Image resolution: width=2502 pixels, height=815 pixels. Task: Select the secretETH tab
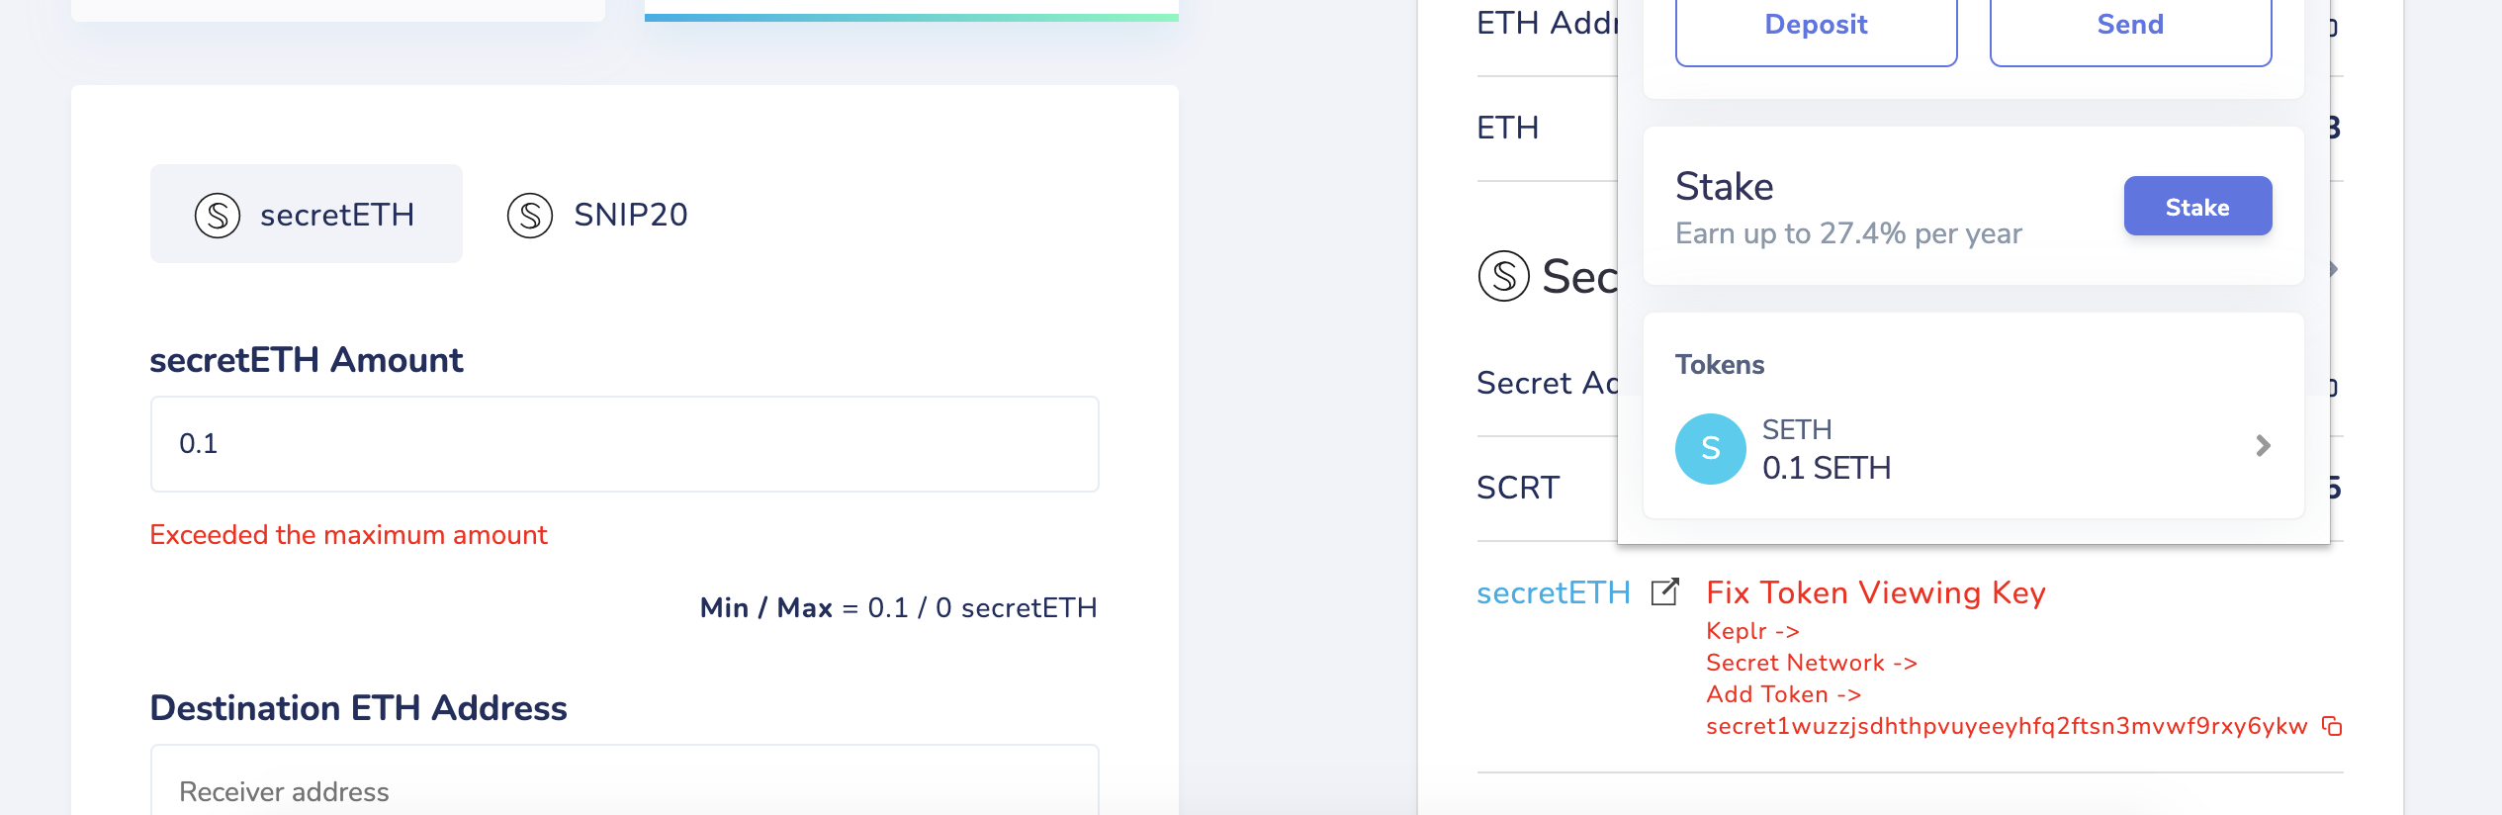pos(305,213)
